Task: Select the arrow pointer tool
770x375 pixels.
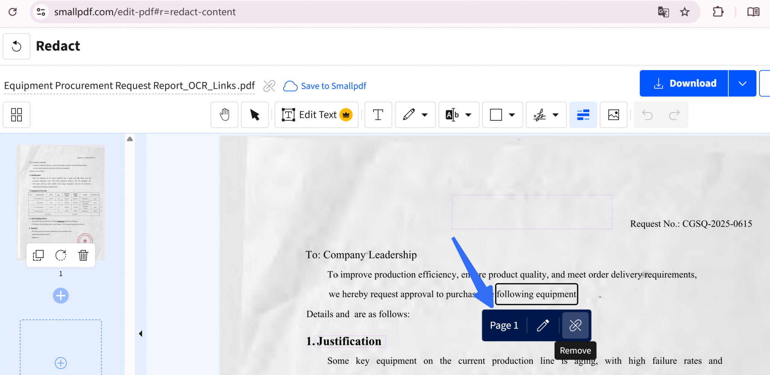Action: 255,115
